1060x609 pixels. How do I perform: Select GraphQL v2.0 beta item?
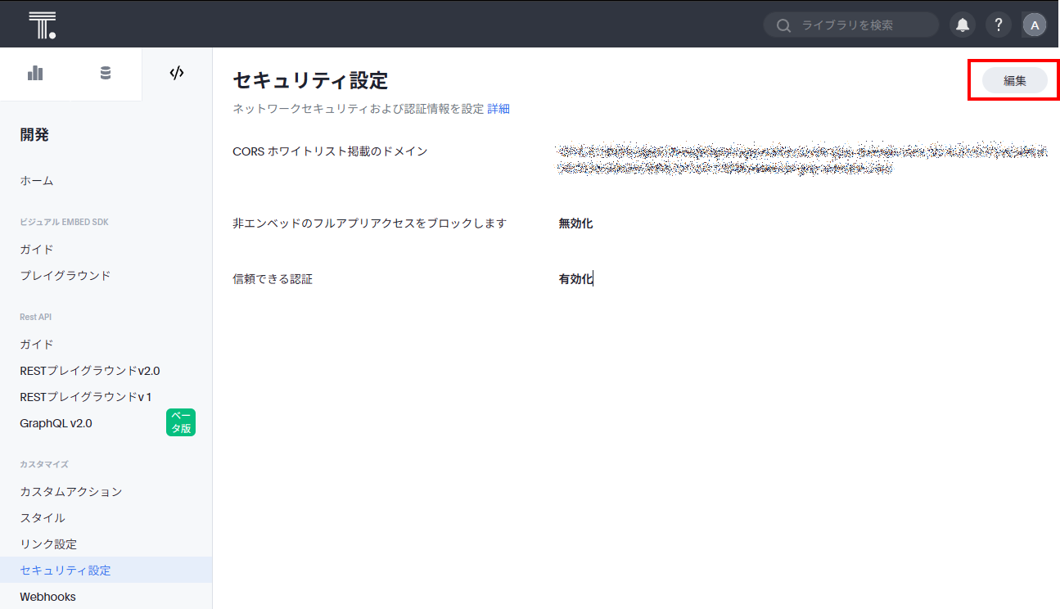(56, 423)
